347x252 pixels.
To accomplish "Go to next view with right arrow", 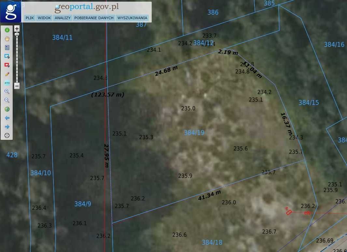I will point(7,127).
